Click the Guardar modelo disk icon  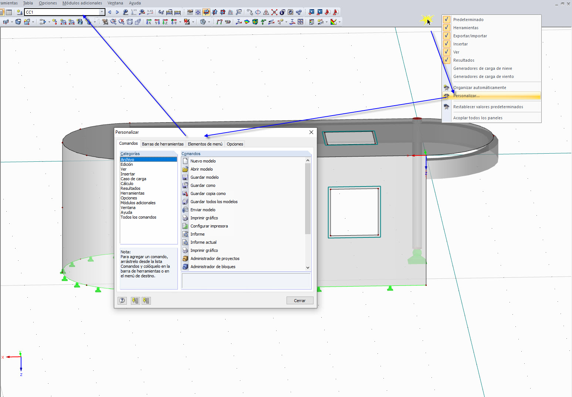(185, 177)
